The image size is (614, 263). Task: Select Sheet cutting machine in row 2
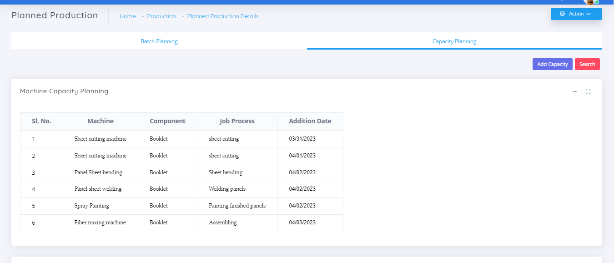point(101,156)
